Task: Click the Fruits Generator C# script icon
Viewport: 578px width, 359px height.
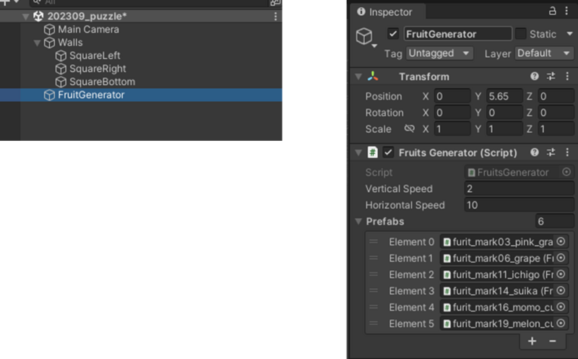Action: (x=373, y=152)
